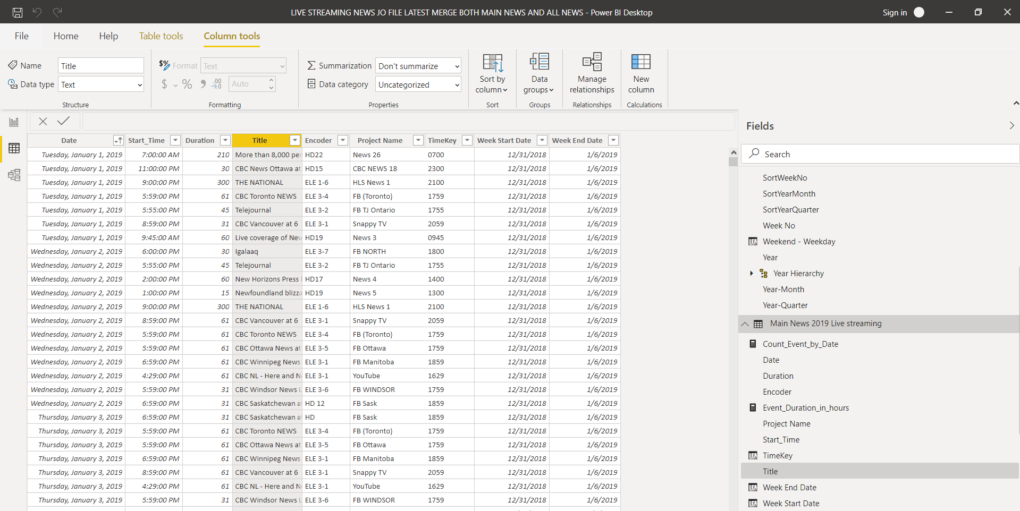The image size is (1020, 511).
Task: Open the Summarization dropdown
Action: coord(418,66)
